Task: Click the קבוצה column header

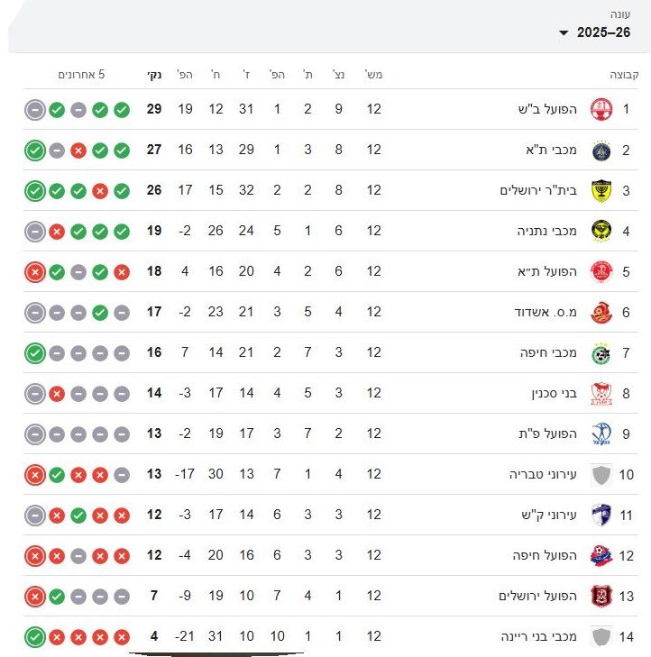Action: pos(621,74)
